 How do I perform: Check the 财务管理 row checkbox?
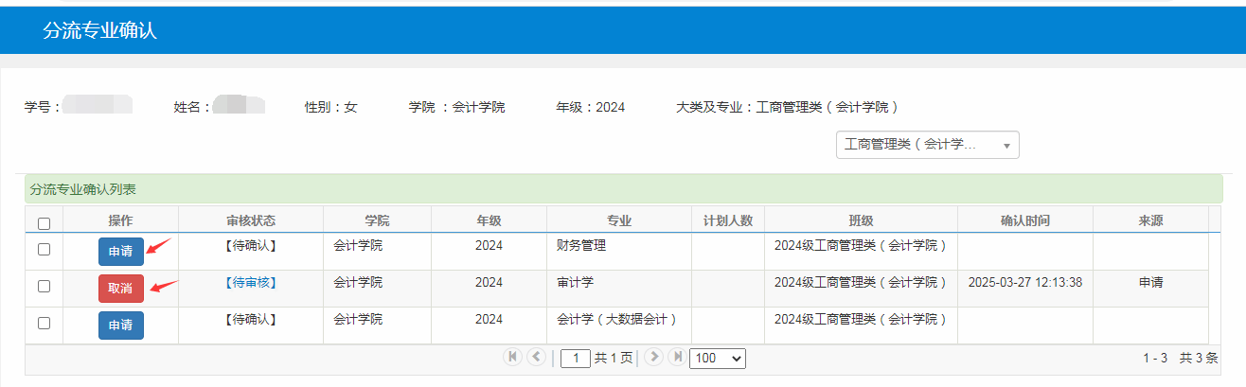pos(44,250)
